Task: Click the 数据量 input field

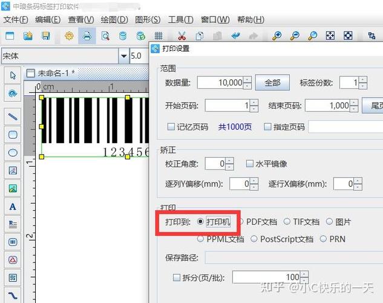Action: click(x=221, y=82)
